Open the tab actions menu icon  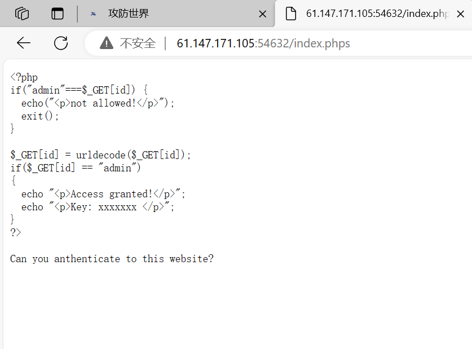click(57, 14)
